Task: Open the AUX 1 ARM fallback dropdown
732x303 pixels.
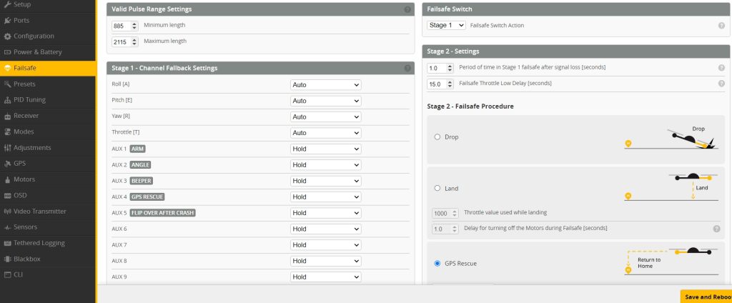Action: coord(325,149)
